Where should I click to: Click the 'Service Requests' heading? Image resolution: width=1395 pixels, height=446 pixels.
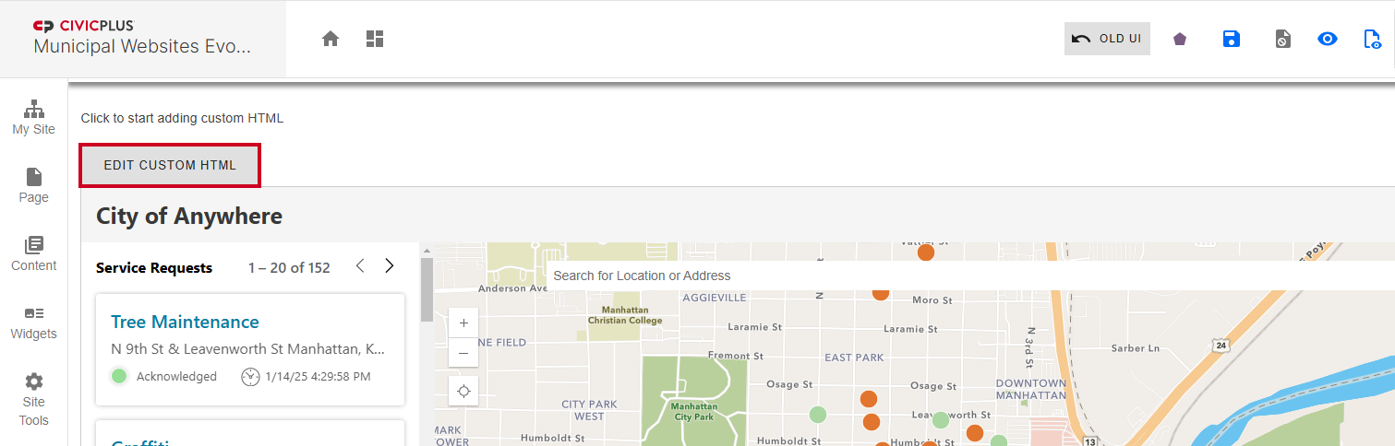[x=154, y=268]
